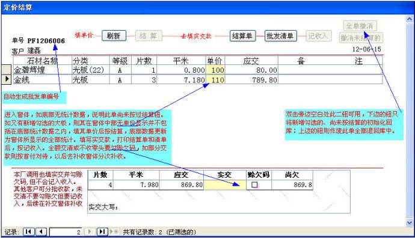
Task: Click remarks cell of 金线 row
Action: click(x=330, y=80)
